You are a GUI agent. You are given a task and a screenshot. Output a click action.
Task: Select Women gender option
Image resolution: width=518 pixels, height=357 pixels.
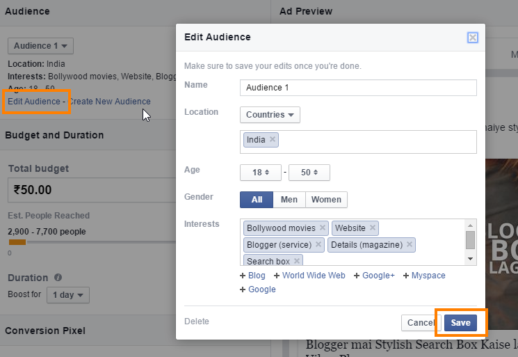[x=326, y=200]
